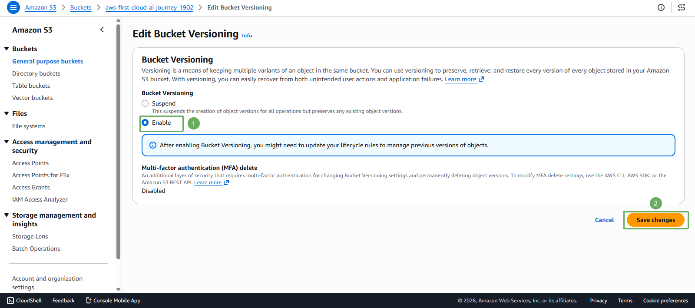Collapse the Buckets section triangle
The image size is (695, 308).
[7, 49]
